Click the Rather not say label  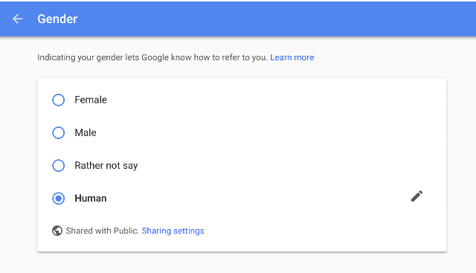pyautogui.click(x=106, y=165)
